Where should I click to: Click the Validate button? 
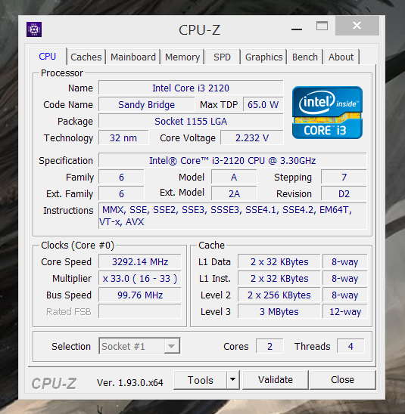276,380
